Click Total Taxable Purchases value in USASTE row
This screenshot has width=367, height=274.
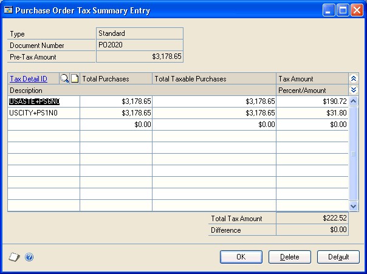(214, 101)
